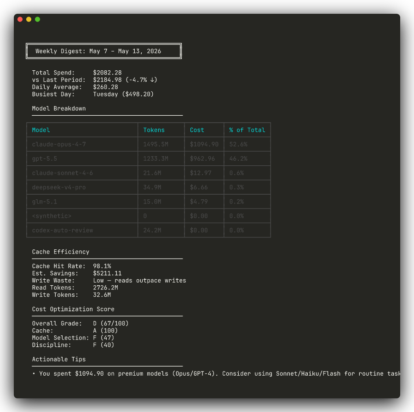This screenshot has height=412, width=414.
Task: Click the yellow minimize window button
Action: point(29,19)
